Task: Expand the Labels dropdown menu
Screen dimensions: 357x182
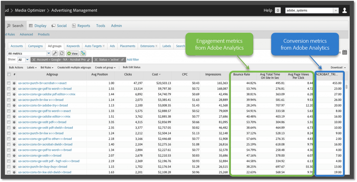Action: click(32, 68)
